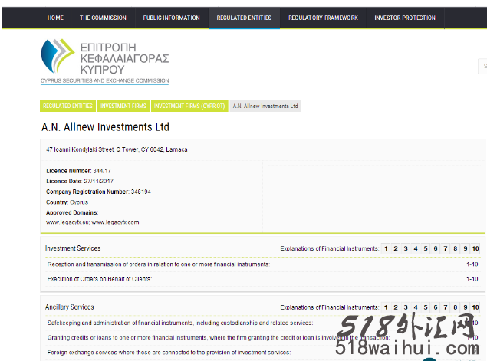Open THE COMMISSION menu

point(103,18)
